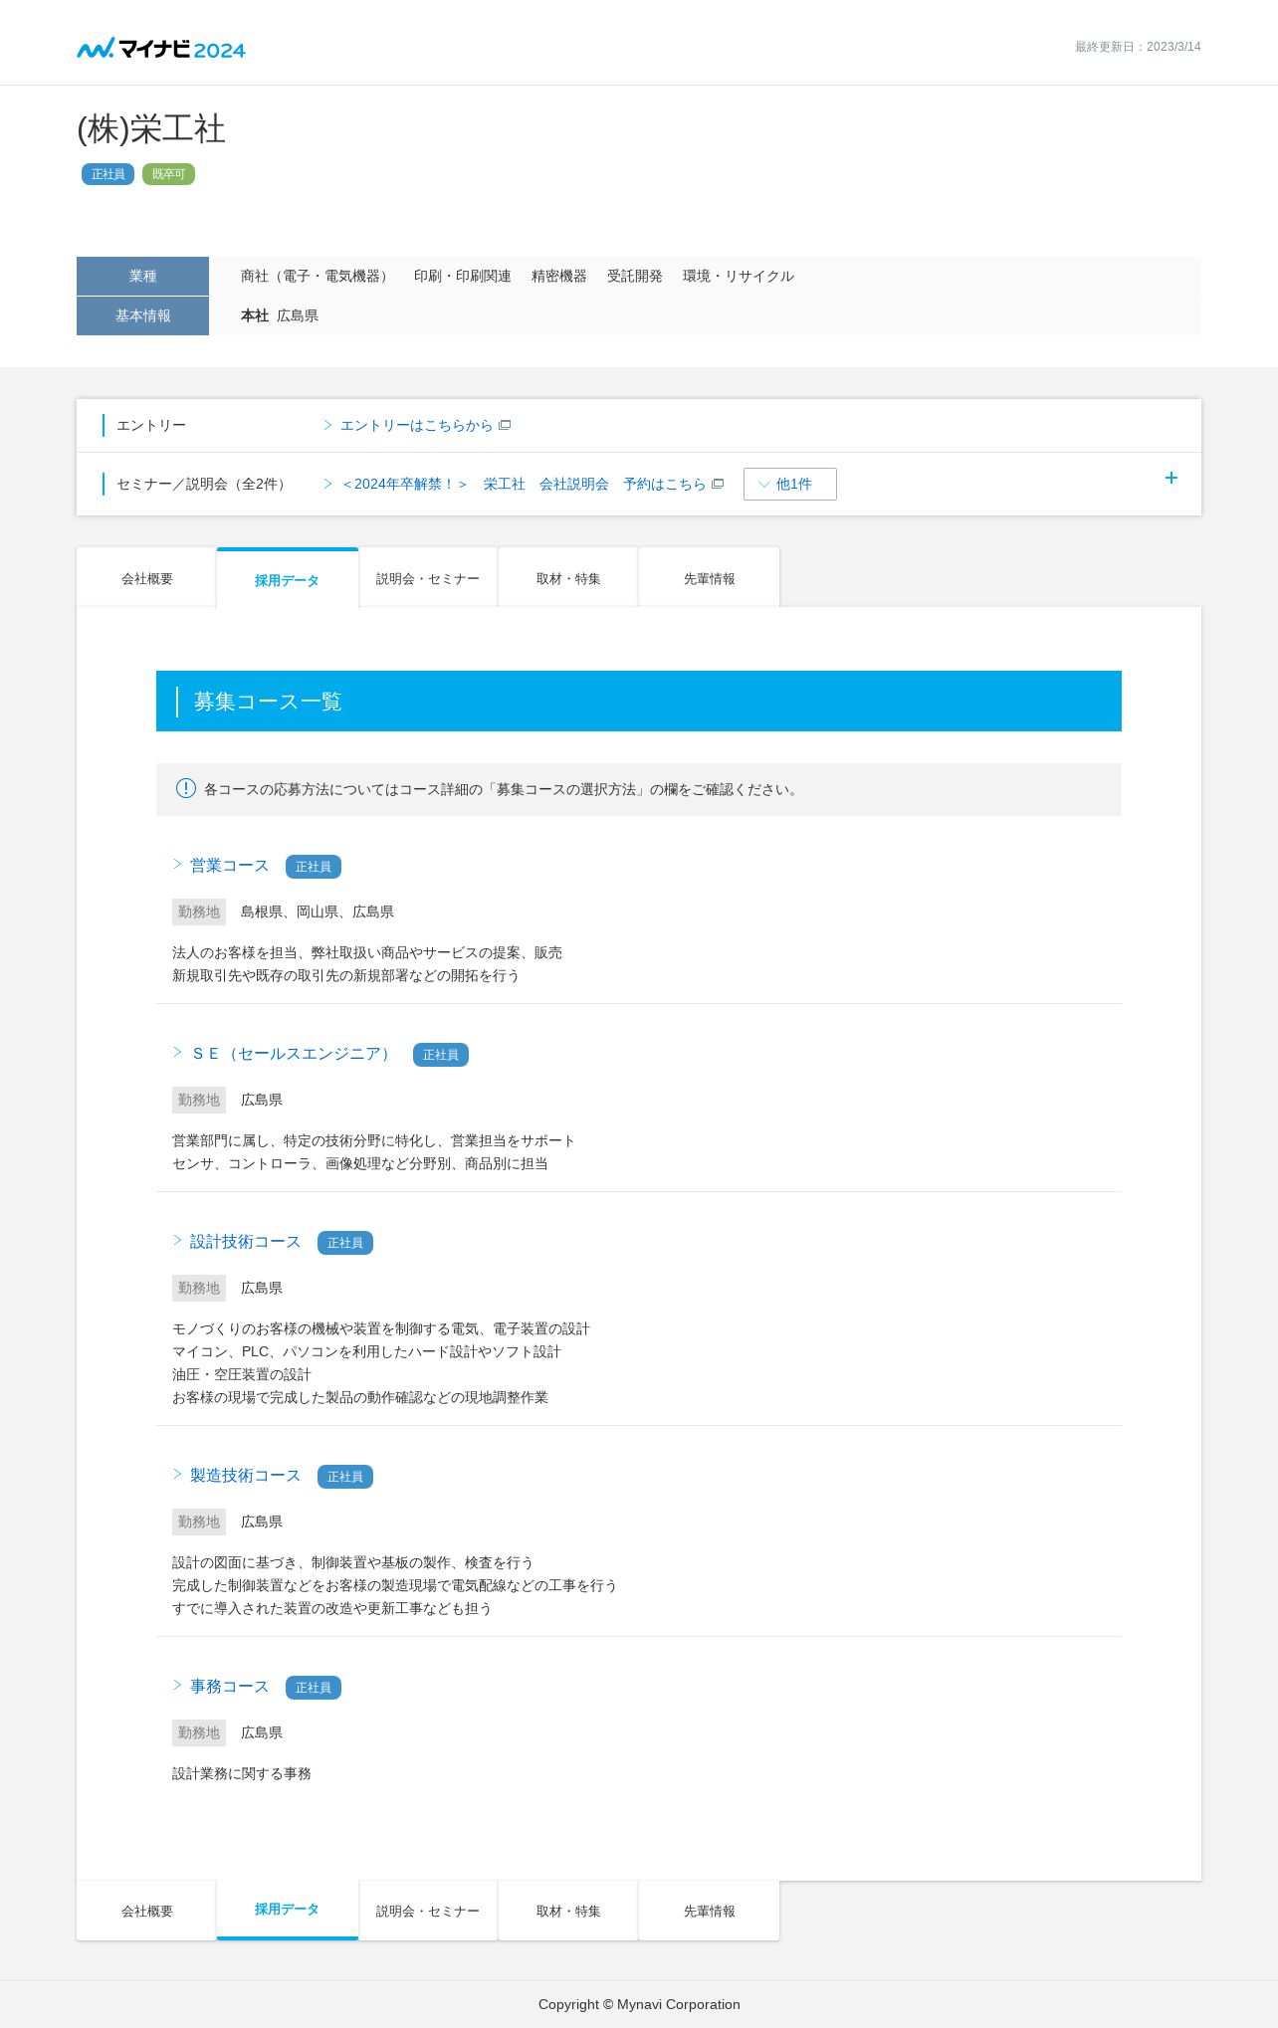This screenshot has height=2028, width=1278.
Task: Click 商社（電子・電気機器） industry text
Action: click(318, 276)
